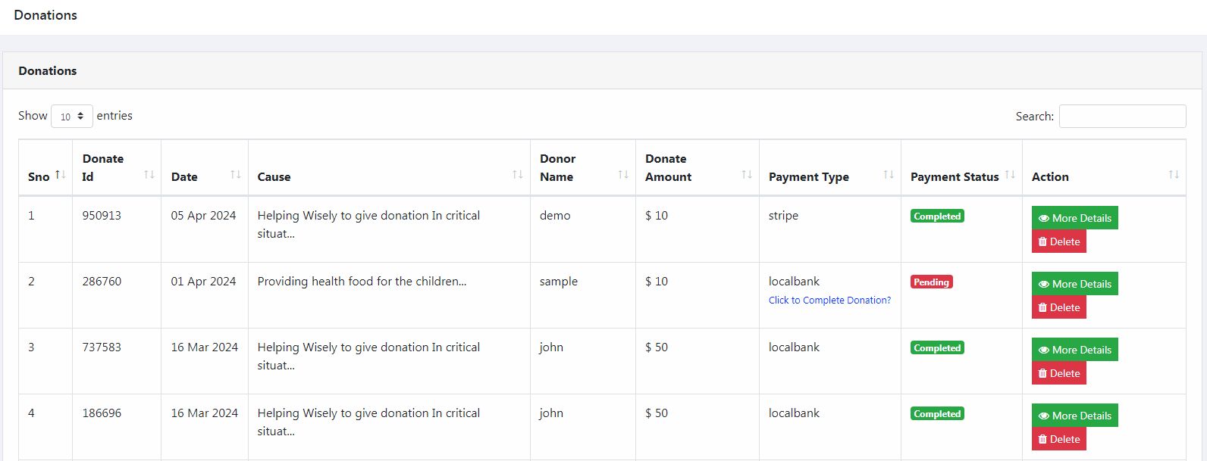Screen dimensions: 1207x461
Task: Sort by Payment Type column arrows
Action: (889, 175)
